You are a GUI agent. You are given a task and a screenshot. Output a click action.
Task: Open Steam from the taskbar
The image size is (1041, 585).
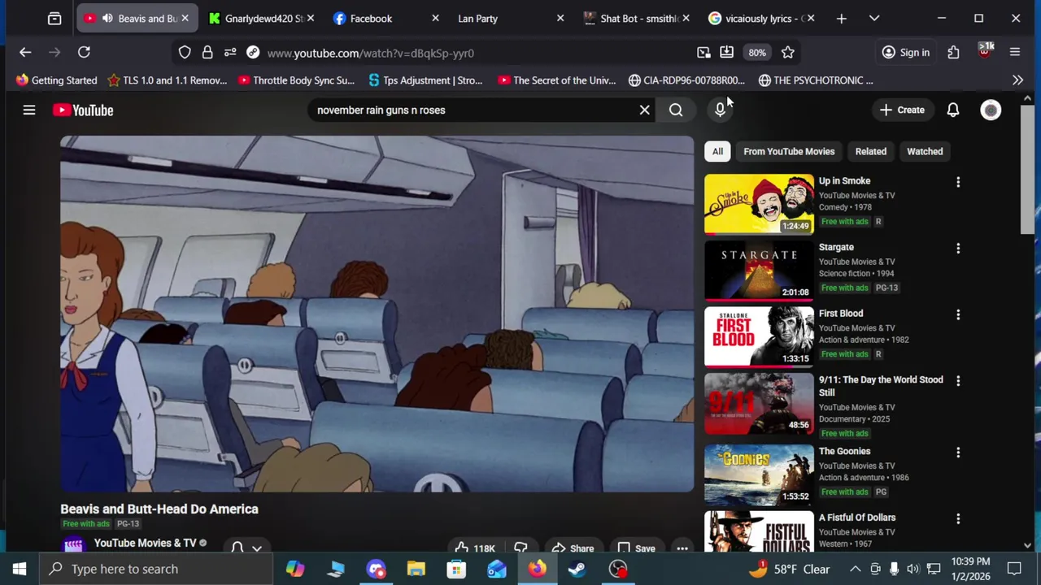tap(577, 569)
